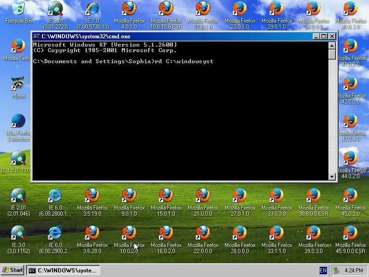This screenshot has height=277, width=369.
Task: Select the IE 7.0 (7.00.5730.13) shortcut
Action: pos(93,15)
